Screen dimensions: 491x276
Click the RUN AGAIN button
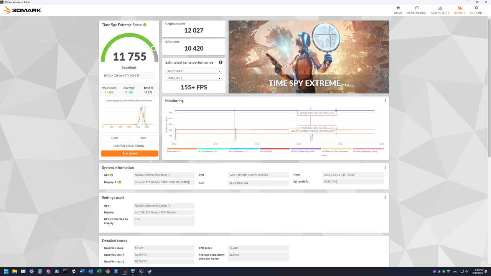[x=130, y=153]
